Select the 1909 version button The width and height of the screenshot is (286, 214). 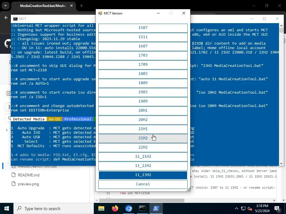143,101
